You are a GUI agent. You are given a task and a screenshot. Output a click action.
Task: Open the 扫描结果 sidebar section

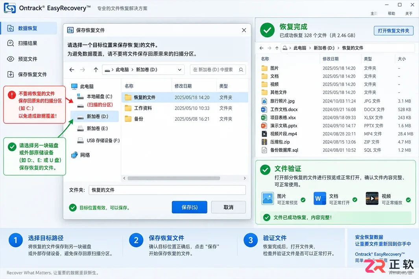pos(22,43)
